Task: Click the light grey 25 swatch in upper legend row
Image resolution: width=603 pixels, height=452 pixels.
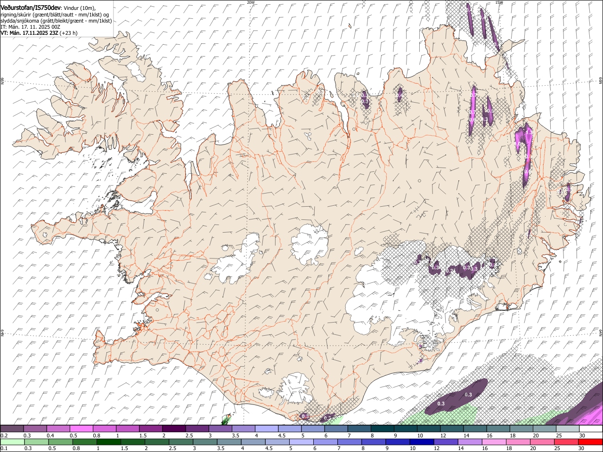Action: point(568,429)
